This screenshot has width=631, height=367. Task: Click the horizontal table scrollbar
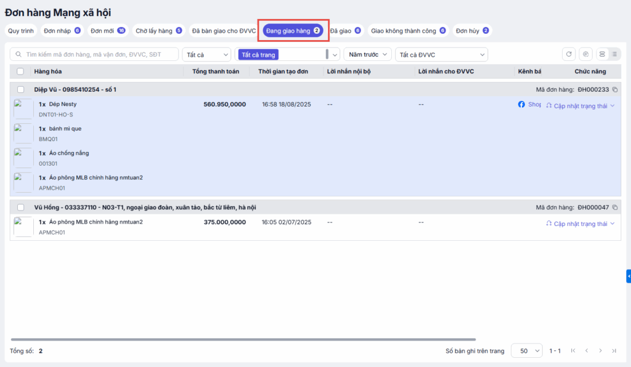[x=243, y=339]
